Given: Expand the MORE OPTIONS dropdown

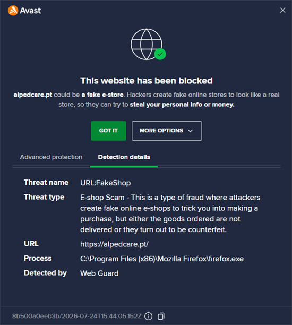Looking at the screenshot, I should [167, 131].
